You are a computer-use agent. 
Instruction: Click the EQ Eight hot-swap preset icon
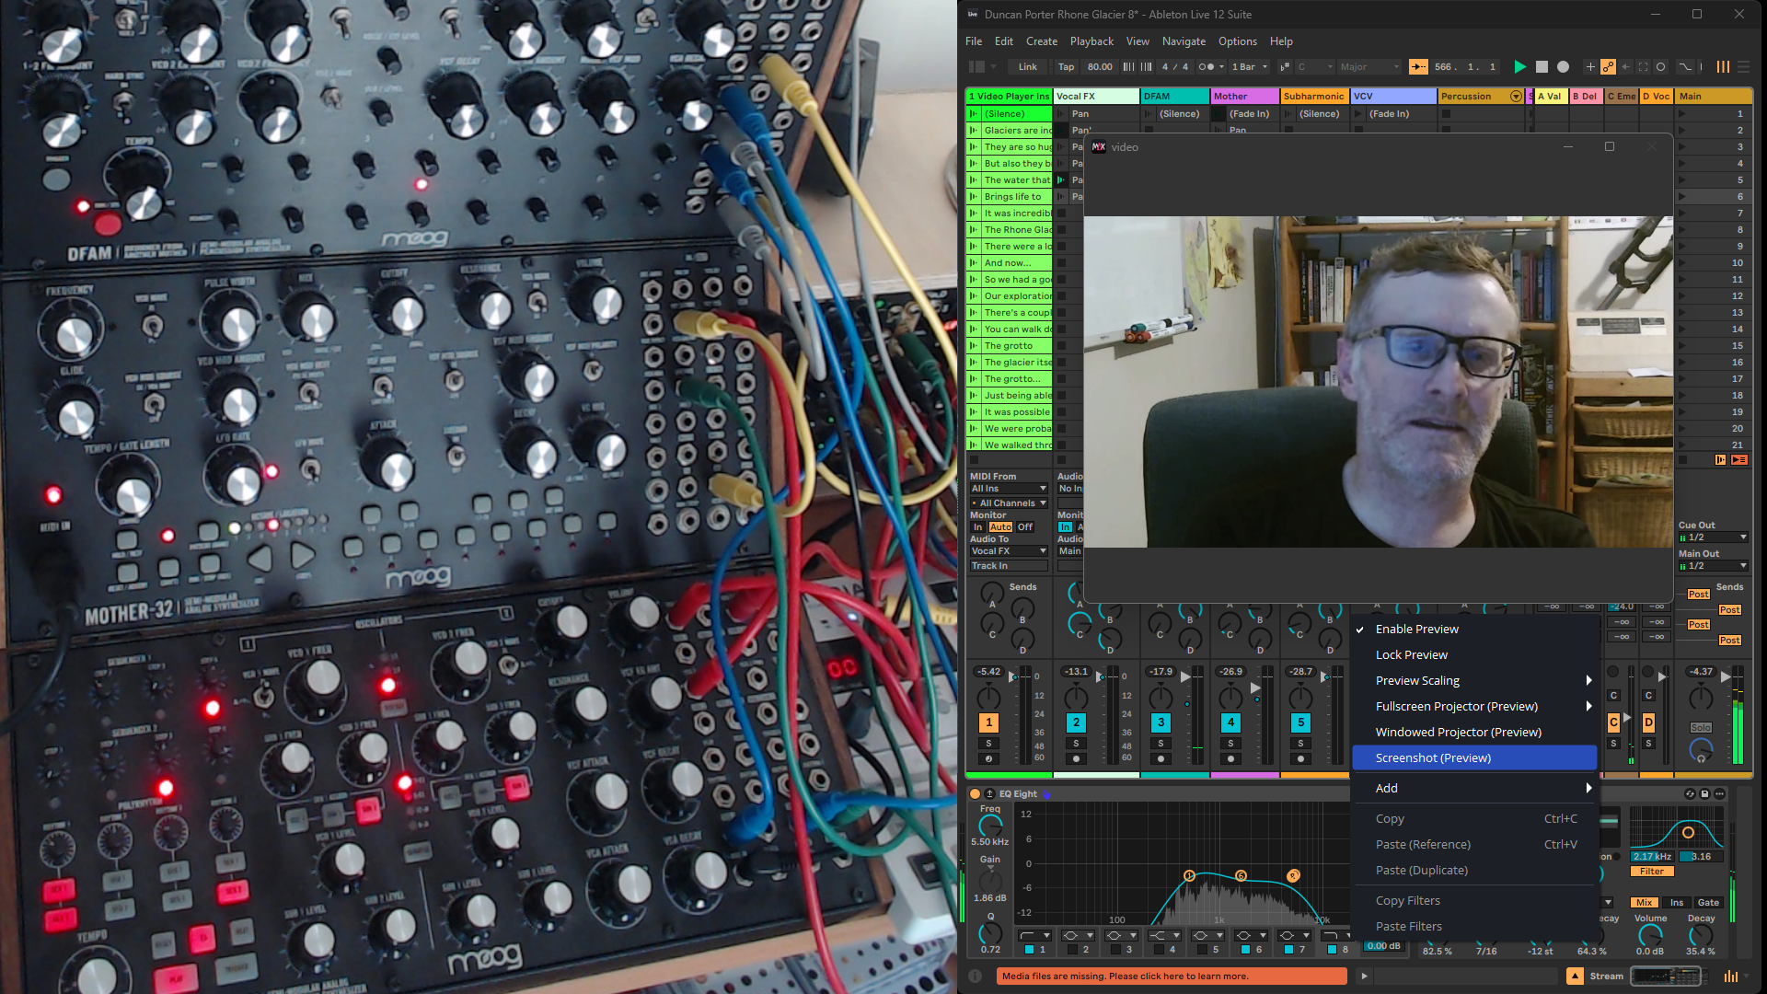coord(1690,793)
